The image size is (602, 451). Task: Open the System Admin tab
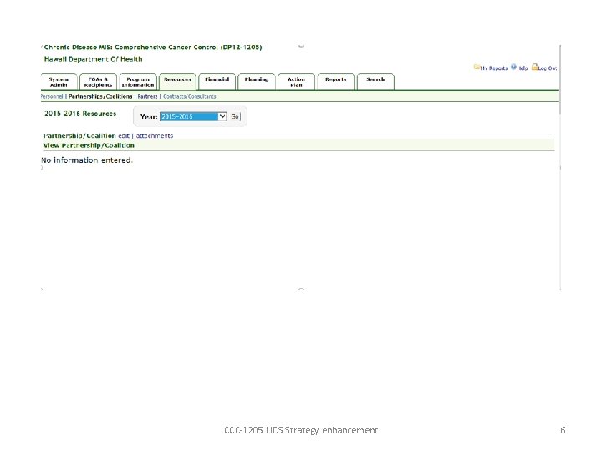59,82
